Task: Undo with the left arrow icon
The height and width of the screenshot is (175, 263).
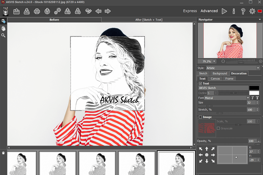Action: (98, 11)
